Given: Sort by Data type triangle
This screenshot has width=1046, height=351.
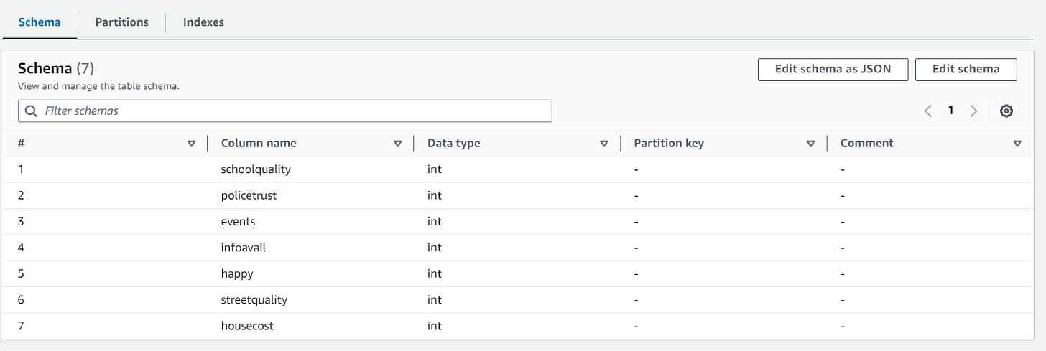Looking at the screenshot, I should pyautogui.click(x=604, y=144).
